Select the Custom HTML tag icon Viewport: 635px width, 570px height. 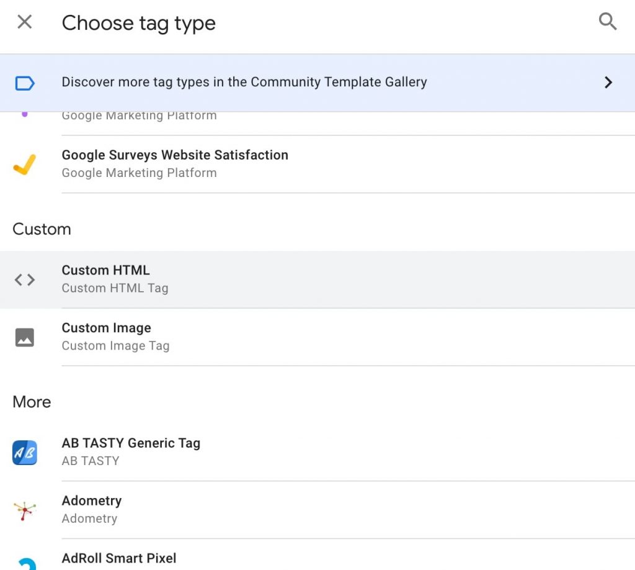pyautogui.click(x=24, y=279)
